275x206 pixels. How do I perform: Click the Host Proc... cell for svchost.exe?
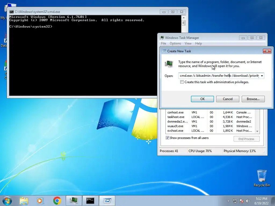[244, 131]
